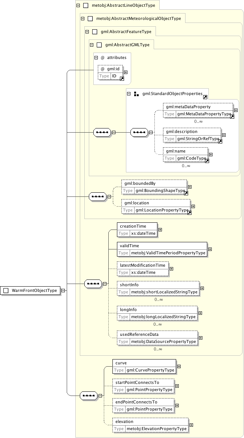Expand the gml:boundedBy element

pyautogui.click(x=190, y=187)
